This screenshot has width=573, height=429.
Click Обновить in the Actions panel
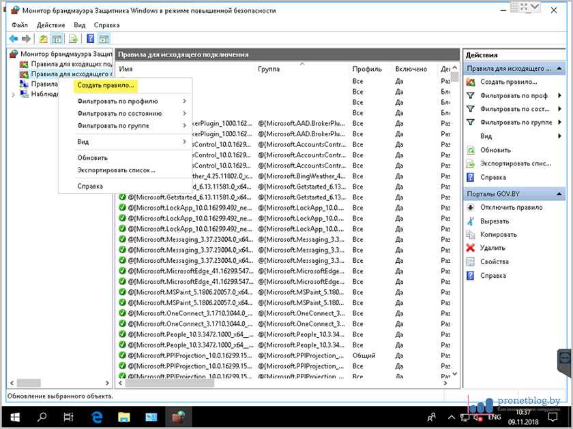pos(495,150)
